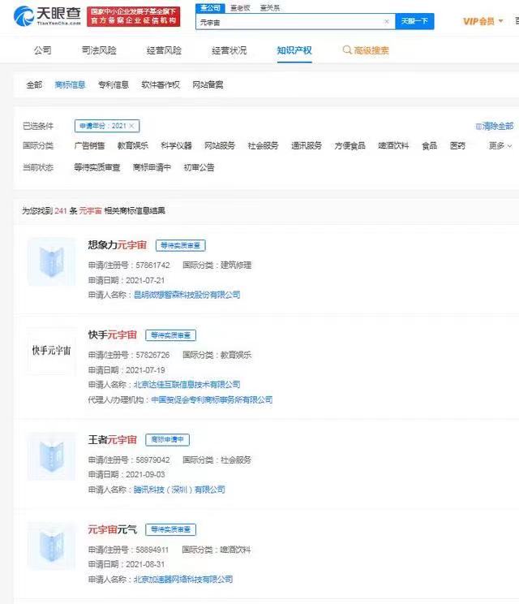Viewport: 519px width, 604px height.
Task: Filter by 食品 category
Action: coord(429,145)
